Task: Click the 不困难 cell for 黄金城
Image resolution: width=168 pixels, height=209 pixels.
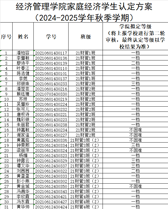Action: pyautogui.click(x=135, y=186)
